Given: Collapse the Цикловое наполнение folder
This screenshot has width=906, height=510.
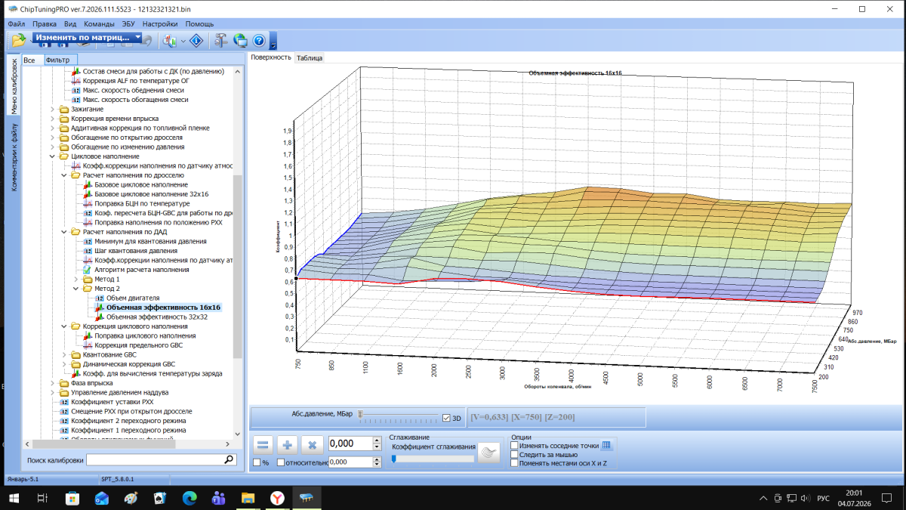Looking at the screenshot, I should [x=53, y=156].
